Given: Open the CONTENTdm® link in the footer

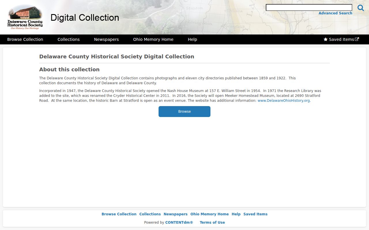Looking at the screenshot, I should (179, 223).
